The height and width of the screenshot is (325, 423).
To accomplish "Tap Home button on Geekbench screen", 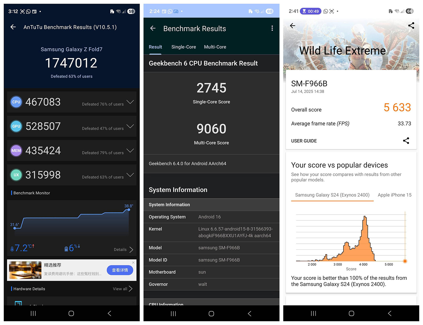I will click(211, 313).
